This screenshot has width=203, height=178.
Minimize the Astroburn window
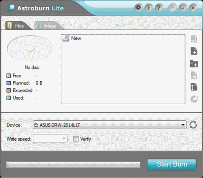click(183, 8)
